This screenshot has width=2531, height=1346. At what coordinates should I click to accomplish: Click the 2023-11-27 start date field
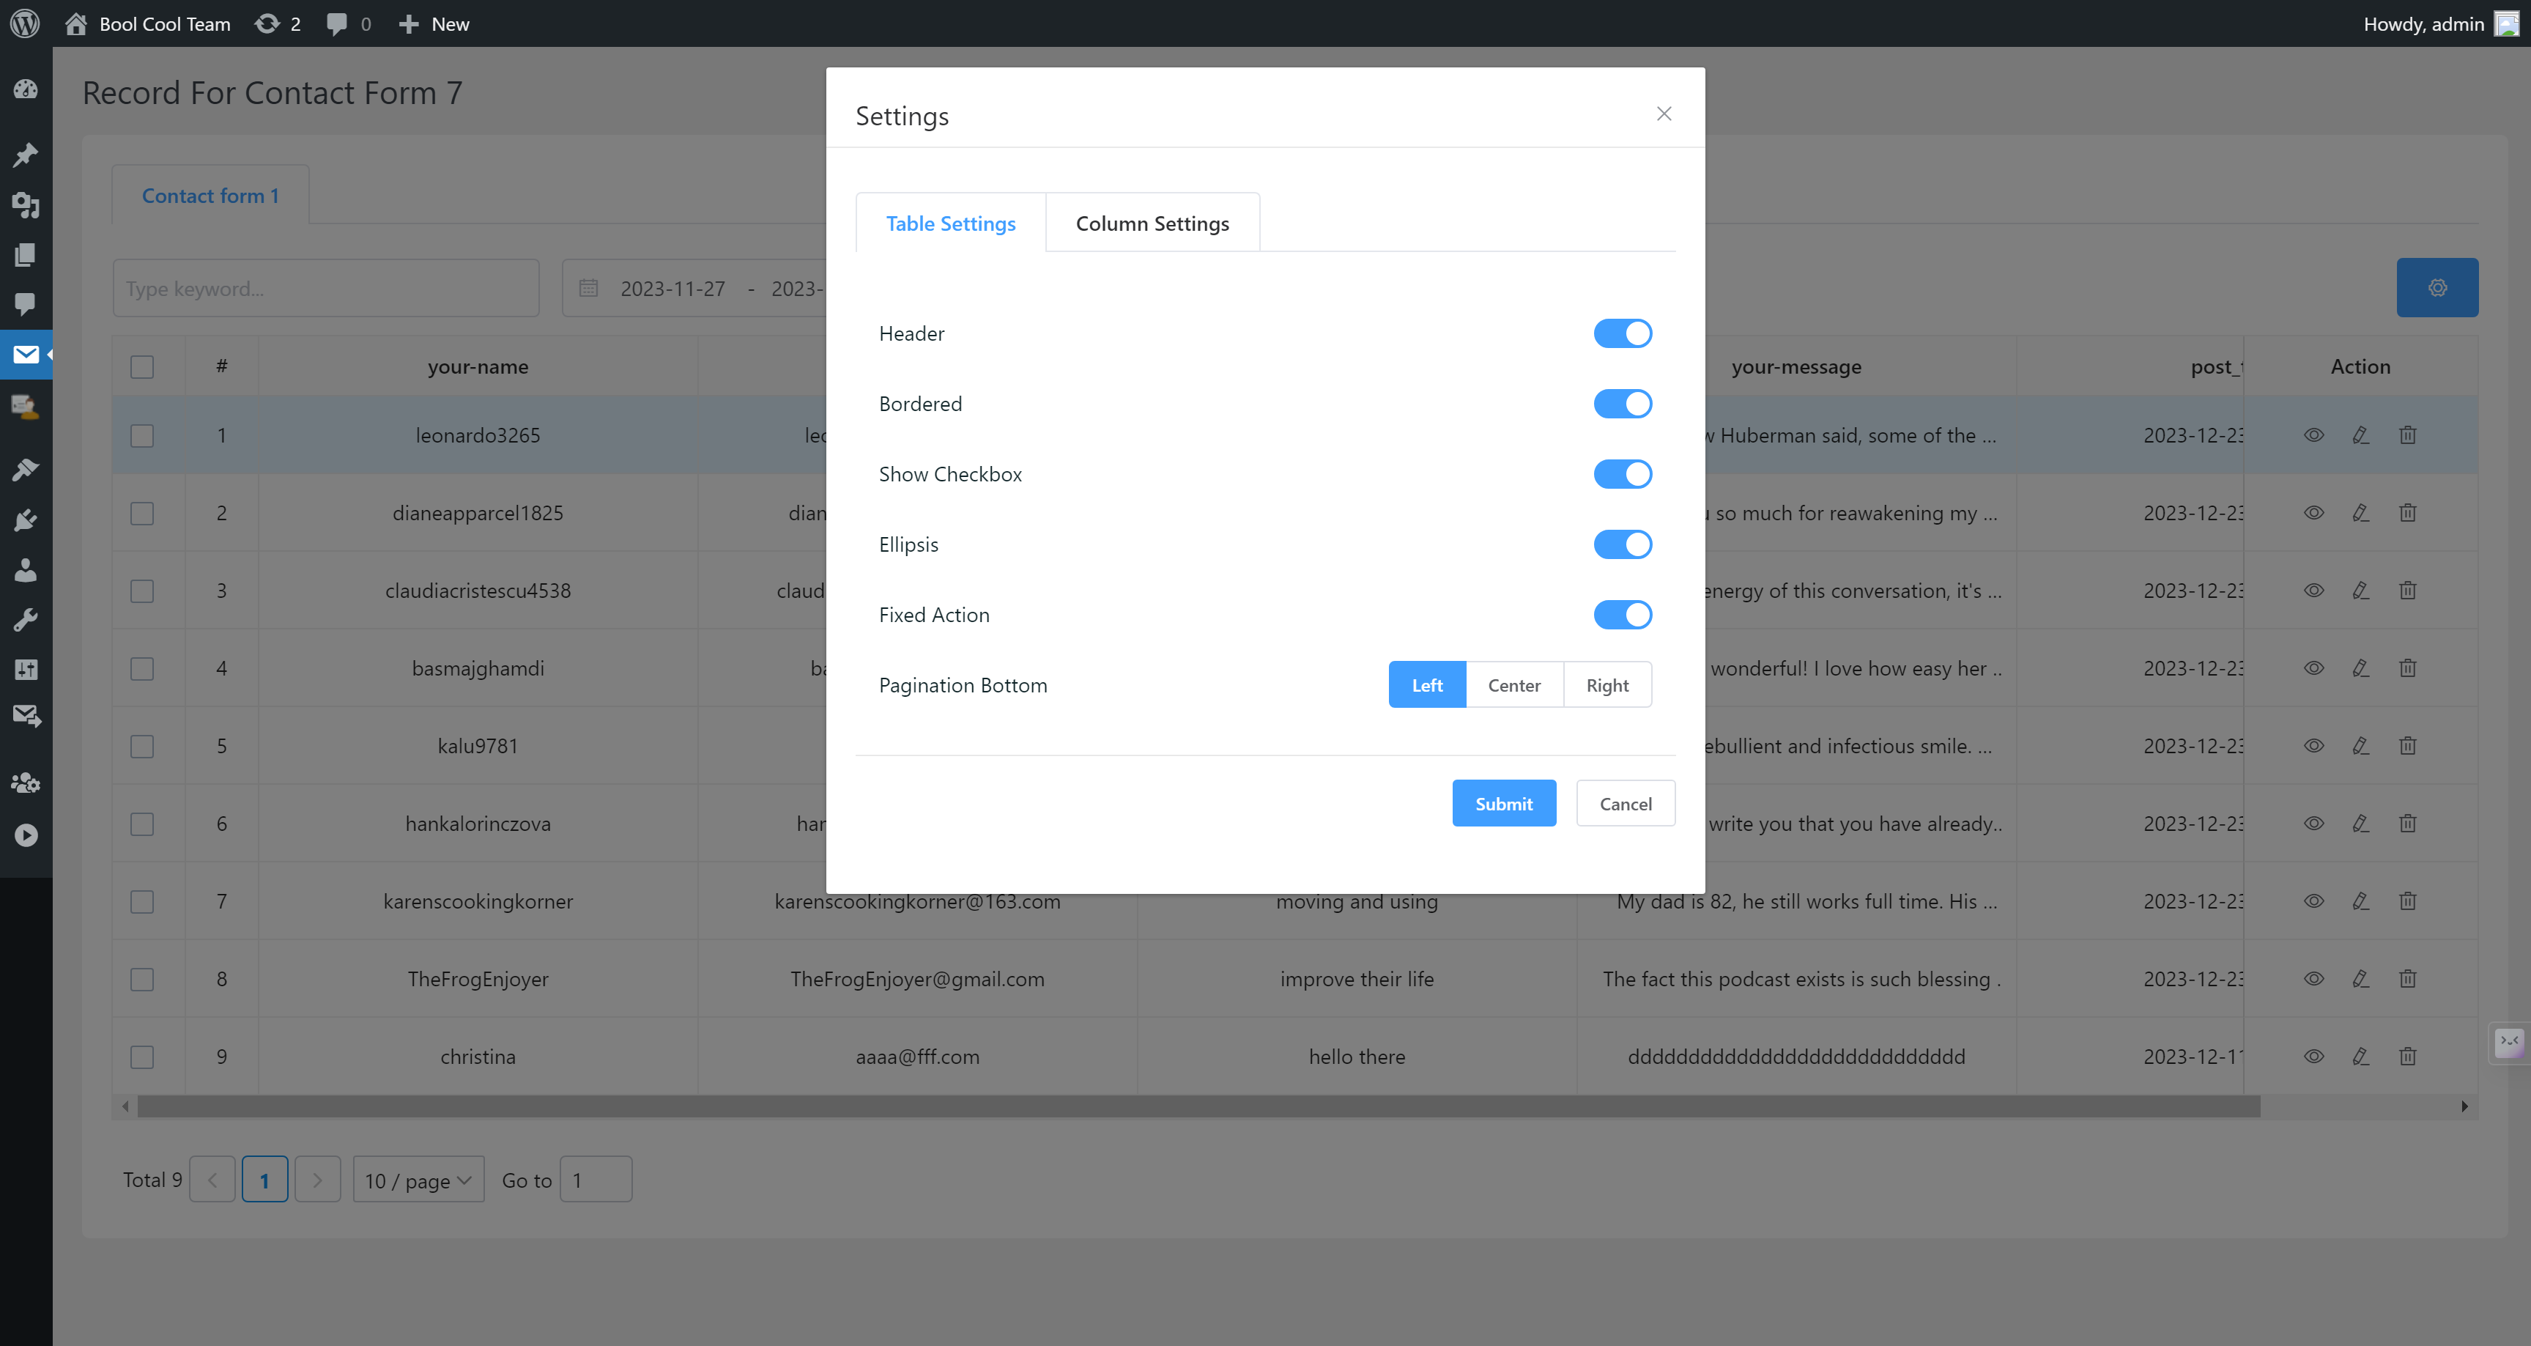pyautogui.click(x=673, y=288)
